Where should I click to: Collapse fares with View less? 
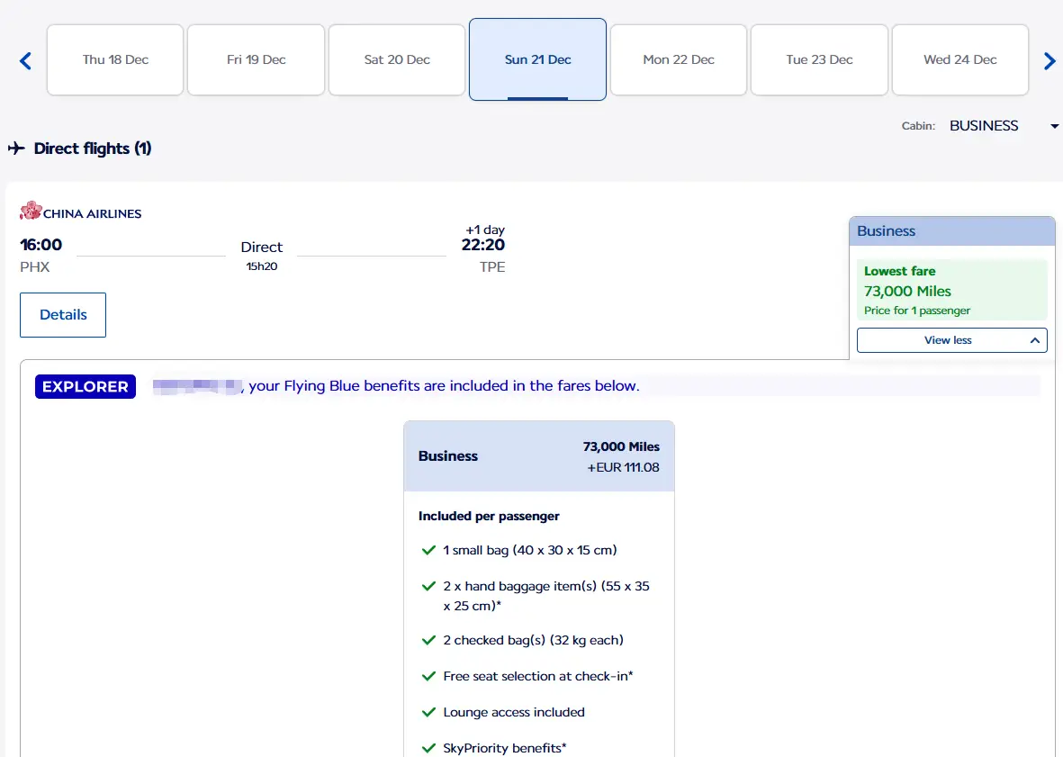(951, 340)
